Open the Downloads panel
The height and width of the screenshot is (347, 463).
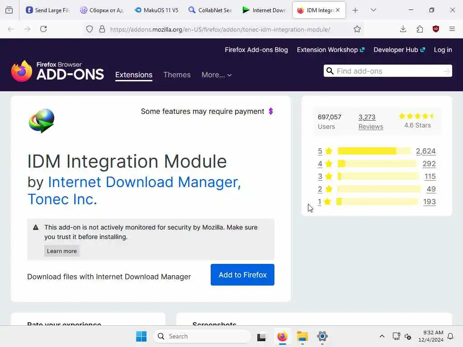point(403,29)
